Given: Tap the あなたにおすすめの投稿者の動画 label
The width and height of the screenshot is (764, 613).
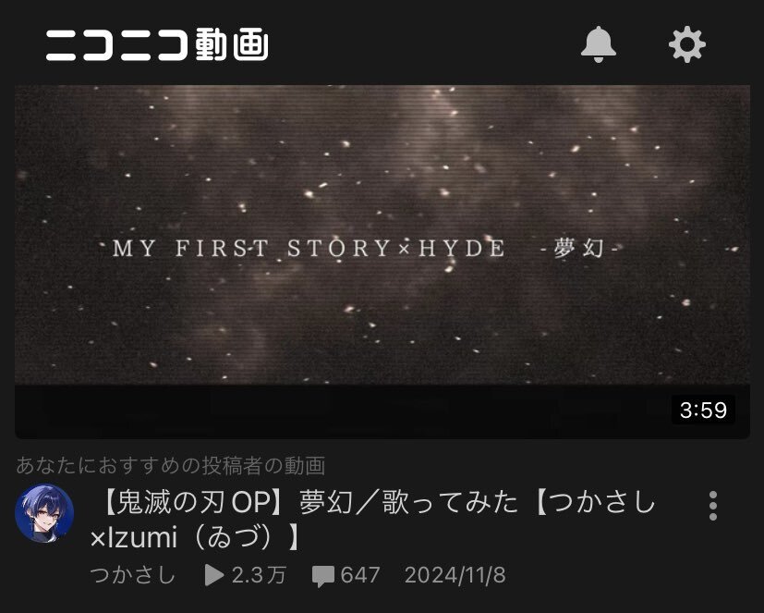Looking at the screenshot, I should click(x=171, y=465).
